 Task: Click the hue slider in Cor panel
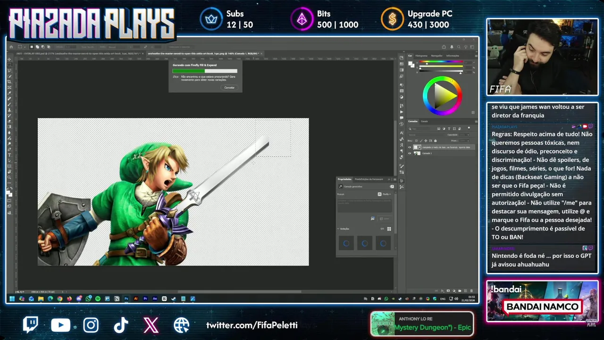point(441,61)
